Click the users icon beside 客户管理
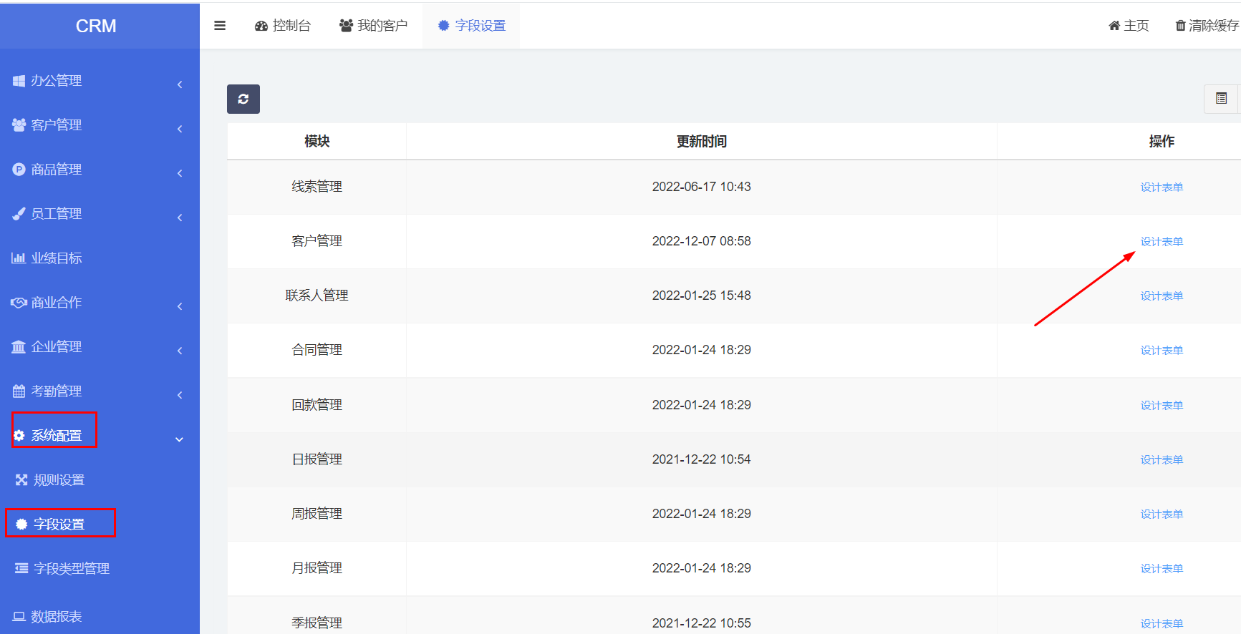Screen dimensions: 1241x634 pos(19,125)
